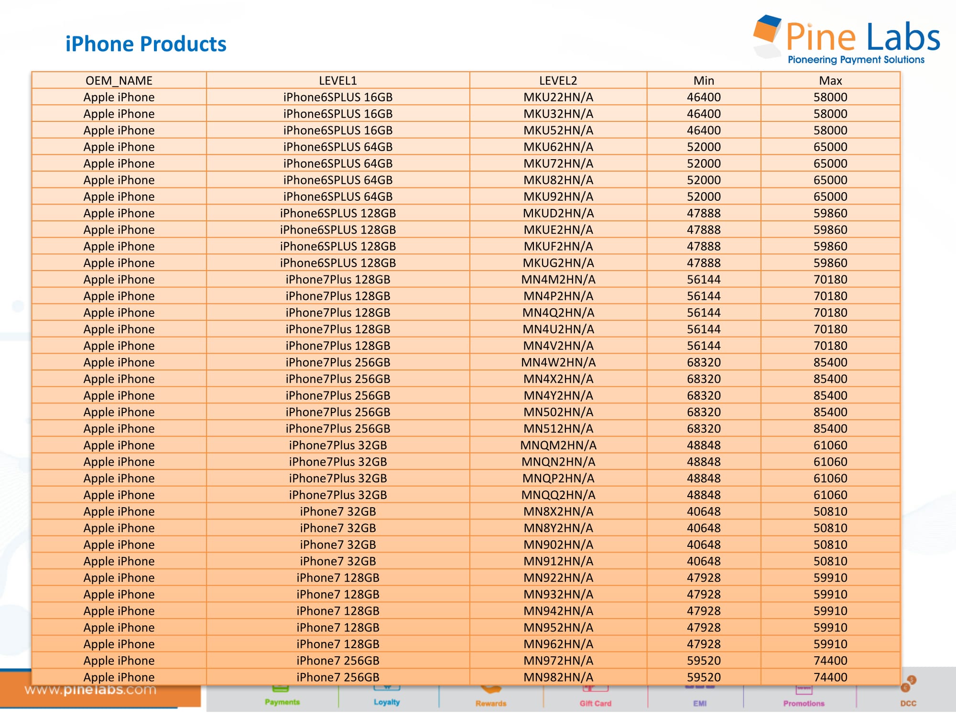Click the EMI footer item
Screen dimensions: 956x717
pos(700,703)
